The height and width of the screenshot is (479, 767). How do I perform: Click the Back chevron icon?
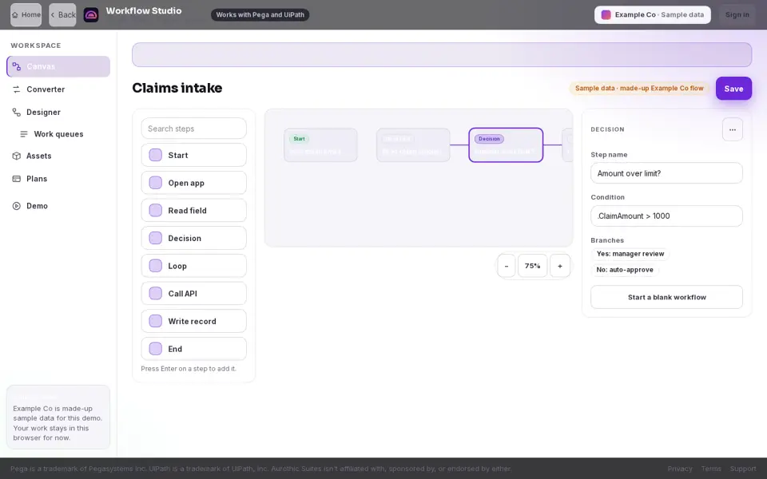[x=53, y=14]
